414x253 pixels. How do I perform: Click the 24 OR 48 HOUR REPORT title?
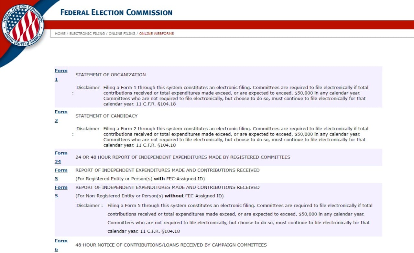tap(183, 157)
